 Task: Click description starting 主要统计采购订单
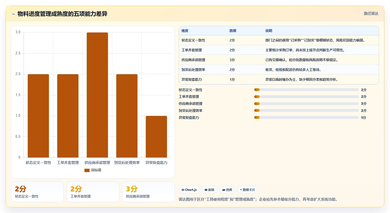click(305, 50)
